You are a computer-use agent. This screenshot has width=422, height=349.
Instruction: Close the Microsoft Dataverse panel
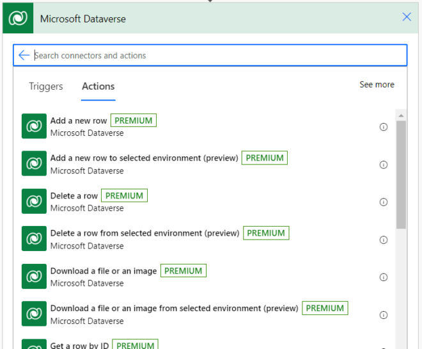tap(407, 17)
